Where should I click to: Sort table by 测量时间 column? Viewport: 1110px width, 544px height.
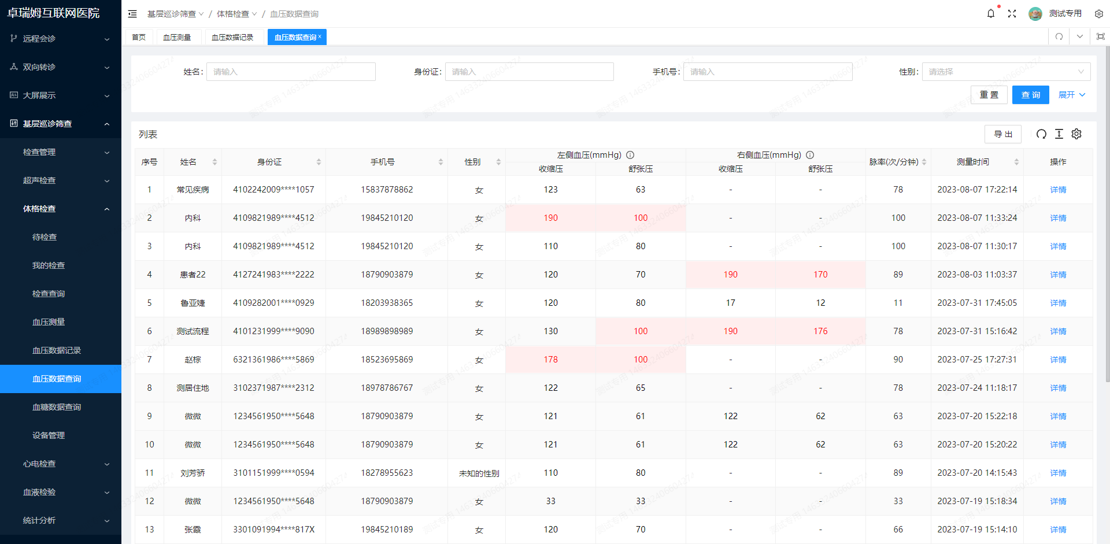(1016, 162)
